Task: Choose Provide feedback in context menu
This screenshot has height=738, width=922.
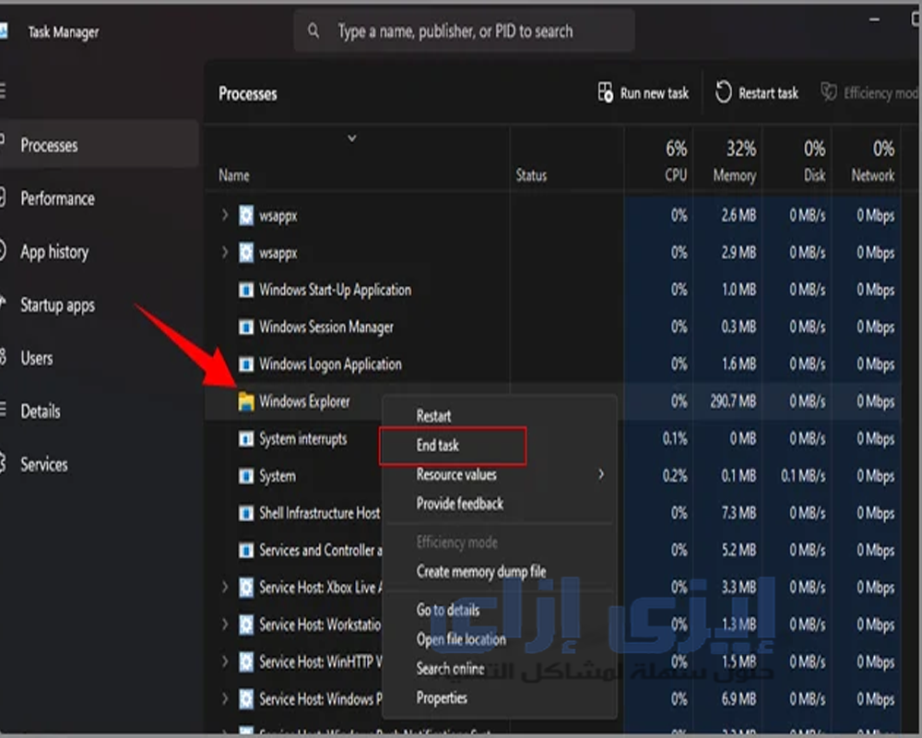Action: pyautogui.click(x=460, y=504)
